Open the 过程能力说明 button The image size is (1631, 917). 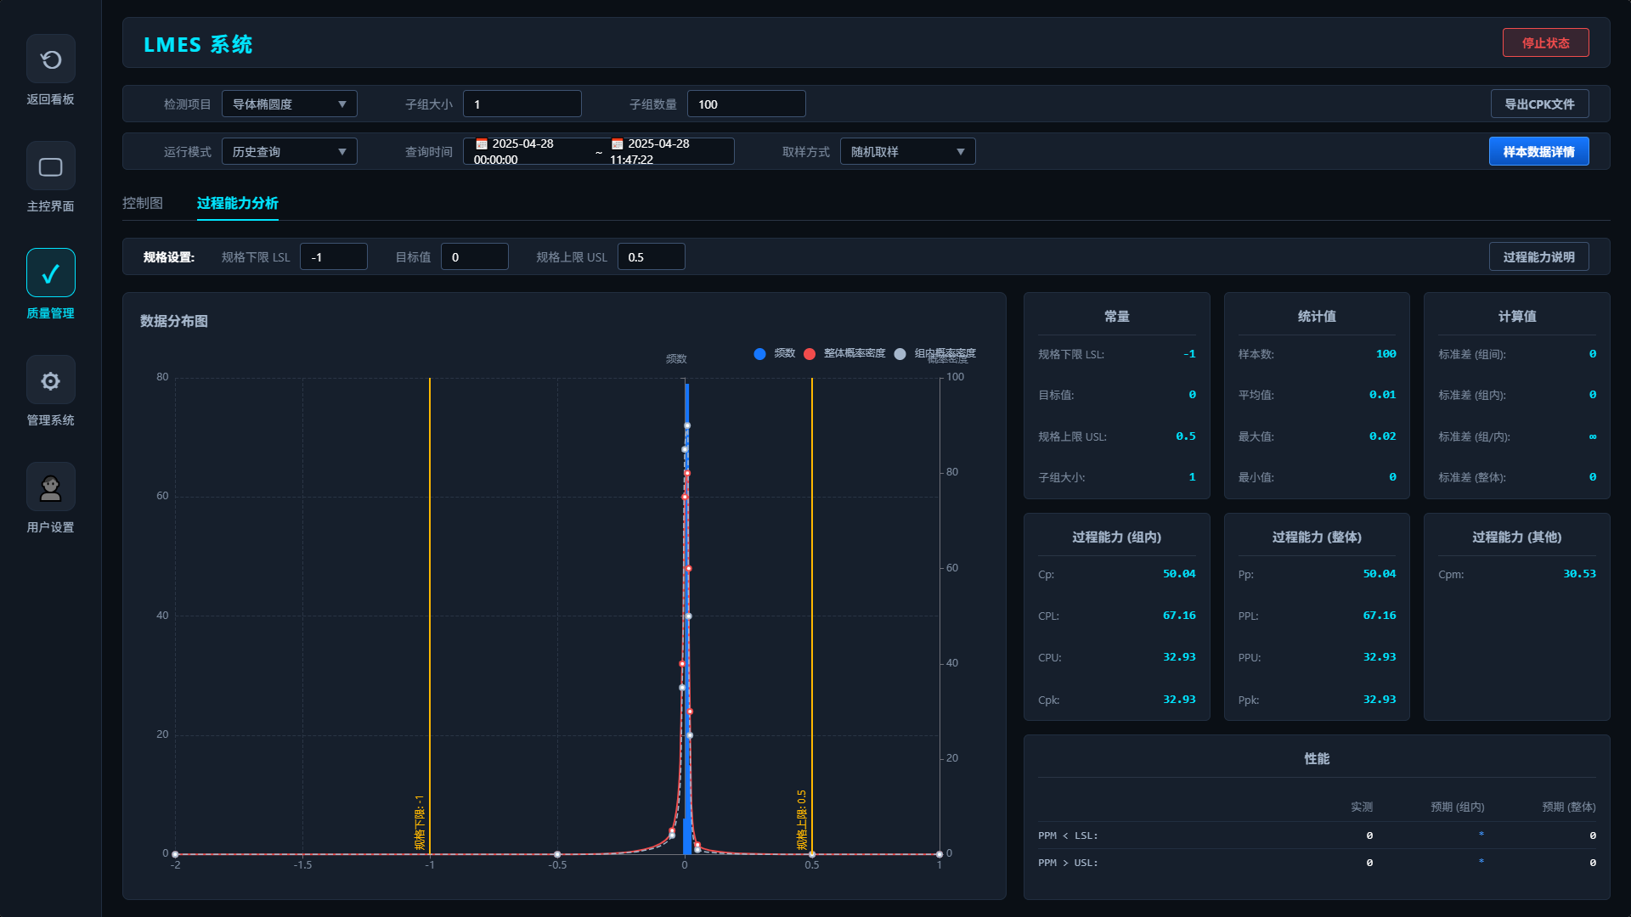click(1539, 257)
